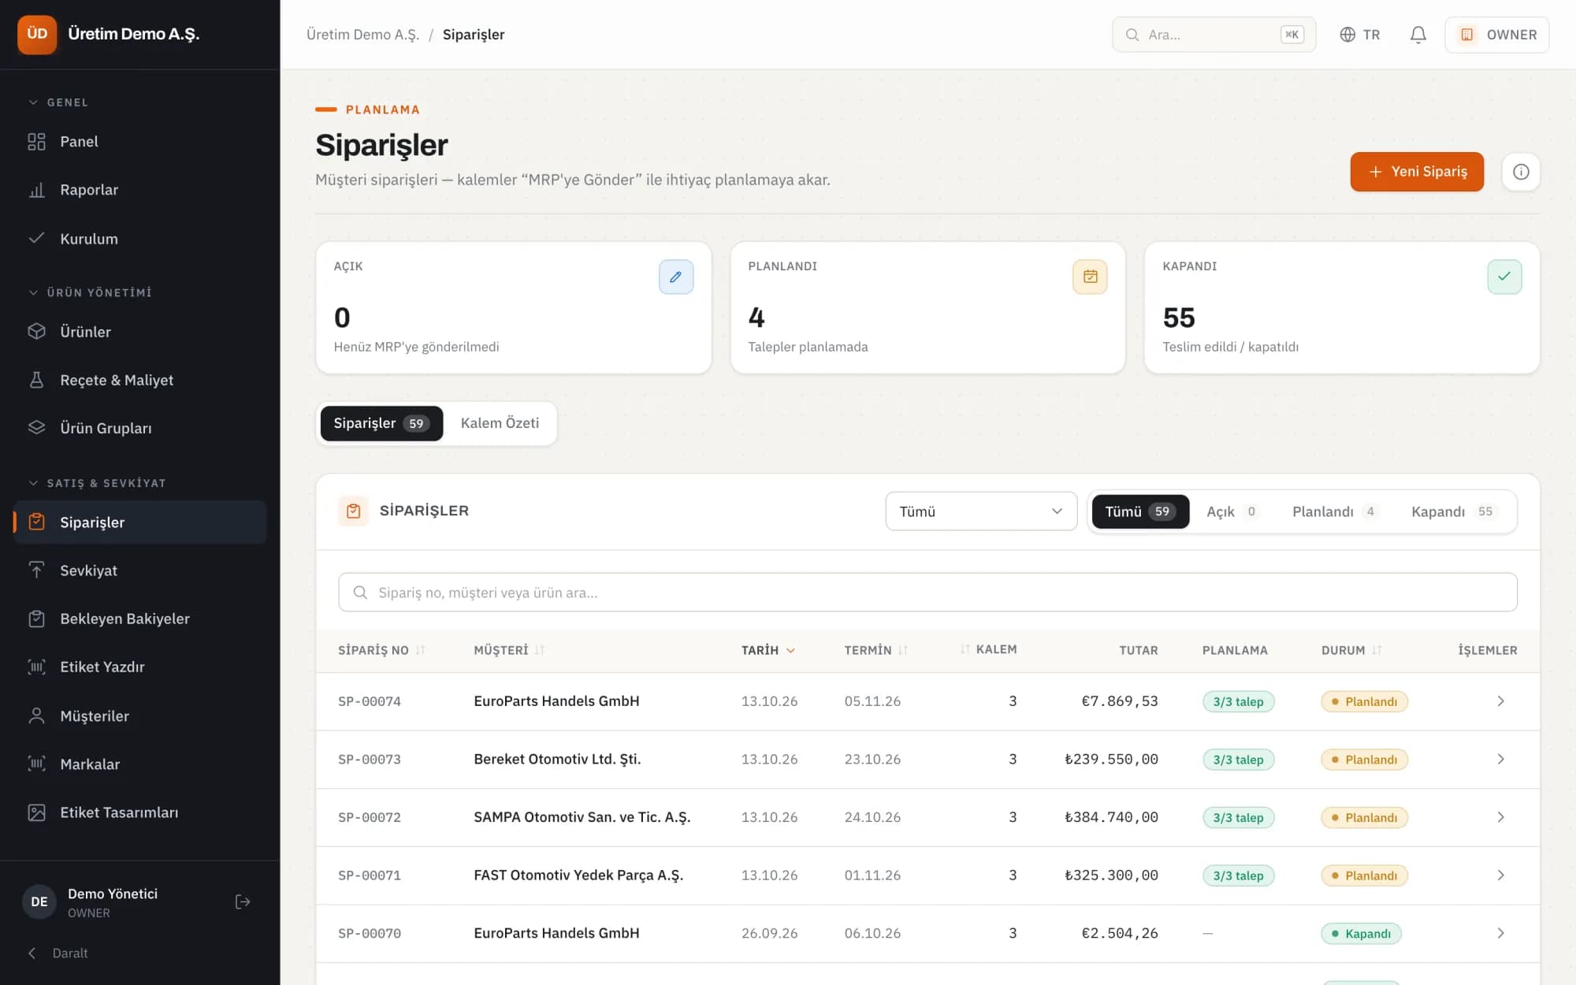The width and height of the screenshot is (1576, 985).
Task: Click the pencil icon on Açık card
Action: tap(676, 277)
